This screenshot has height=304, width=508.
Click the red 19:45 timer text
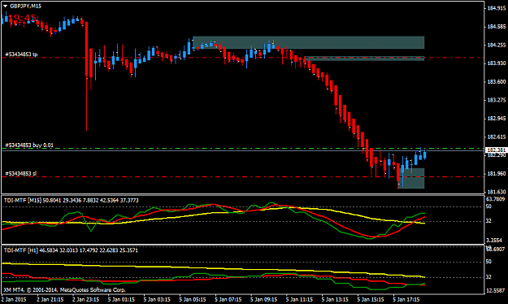click(x=22, y=18)
